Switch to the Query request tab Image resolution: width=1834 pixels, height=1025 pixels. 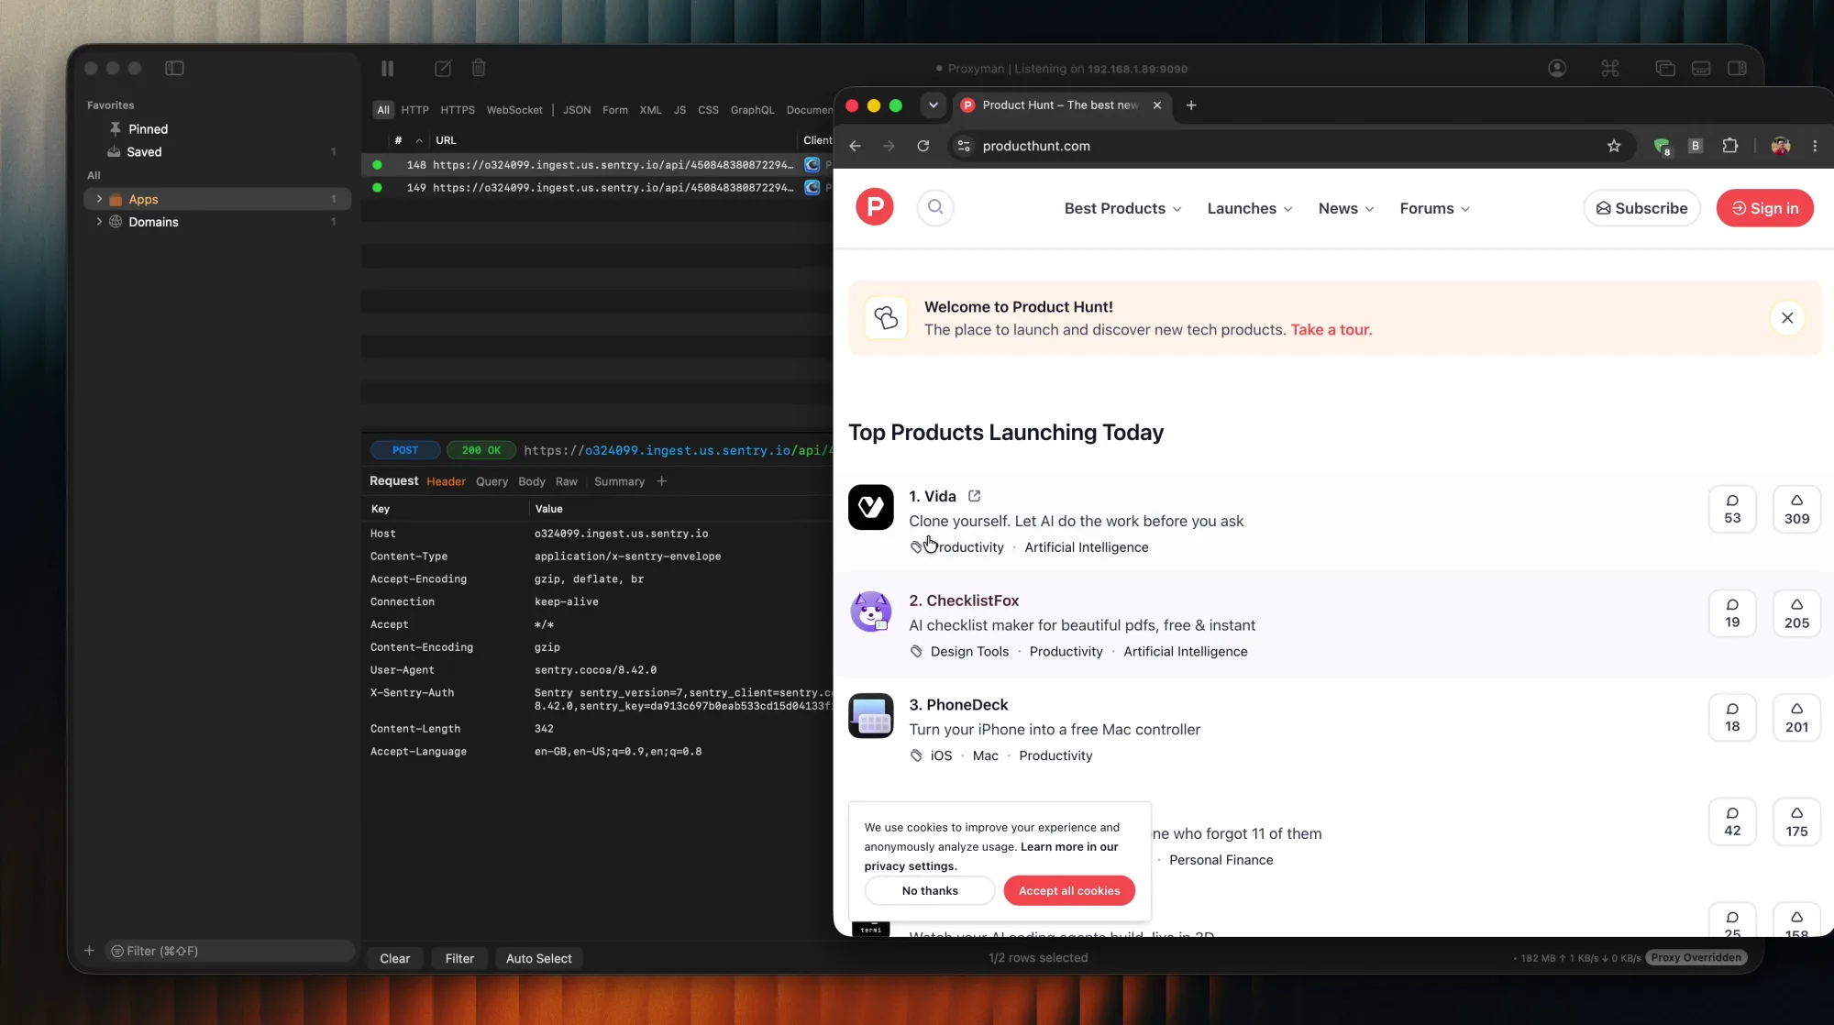492,481
